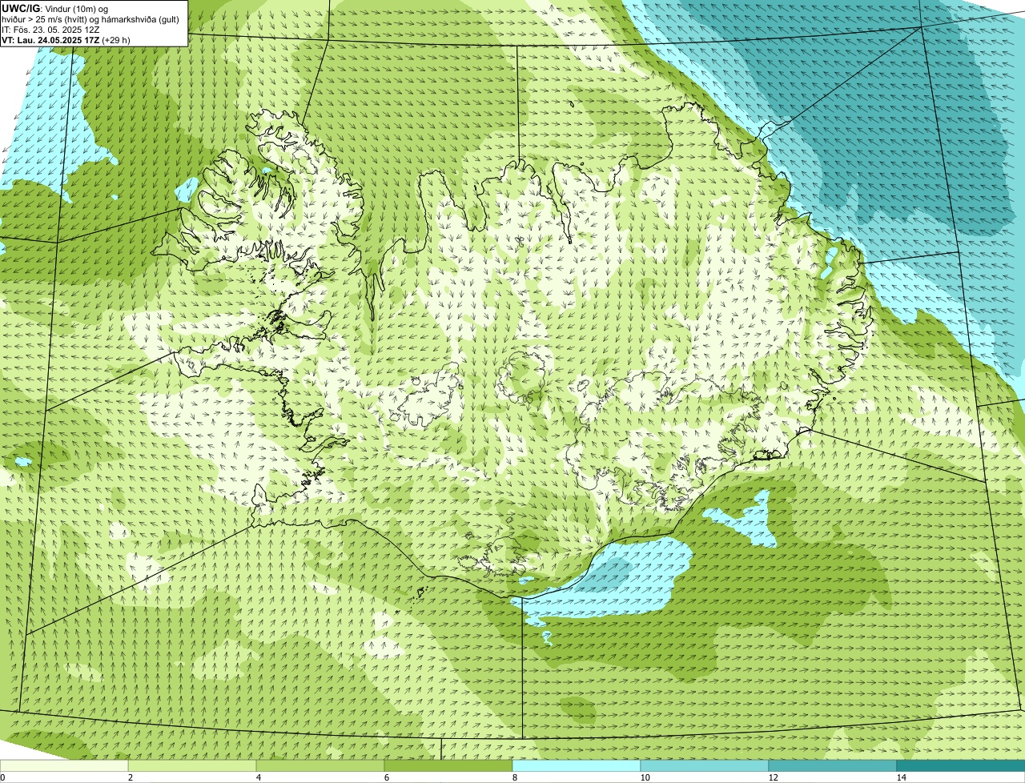
Task: Click the legend scale label '14'
Action: 901,777
